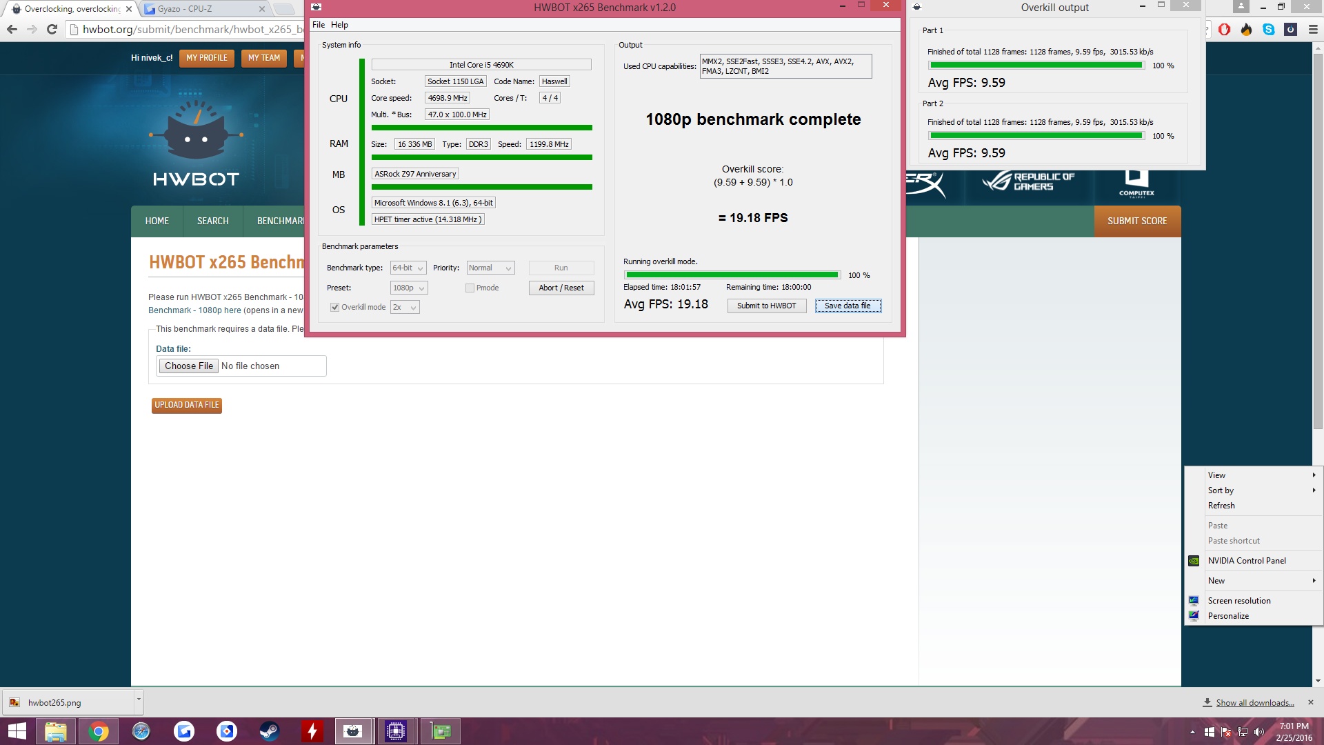1324x745 pixels.
Task: Close the Gyazo - CPU-Z tab
Action: [262, 9]
